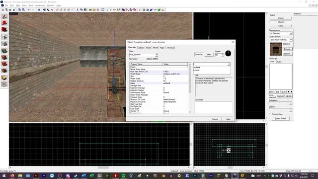Select the Magnify tool
Screen dimensions: 318x179
tap(4, 23)
